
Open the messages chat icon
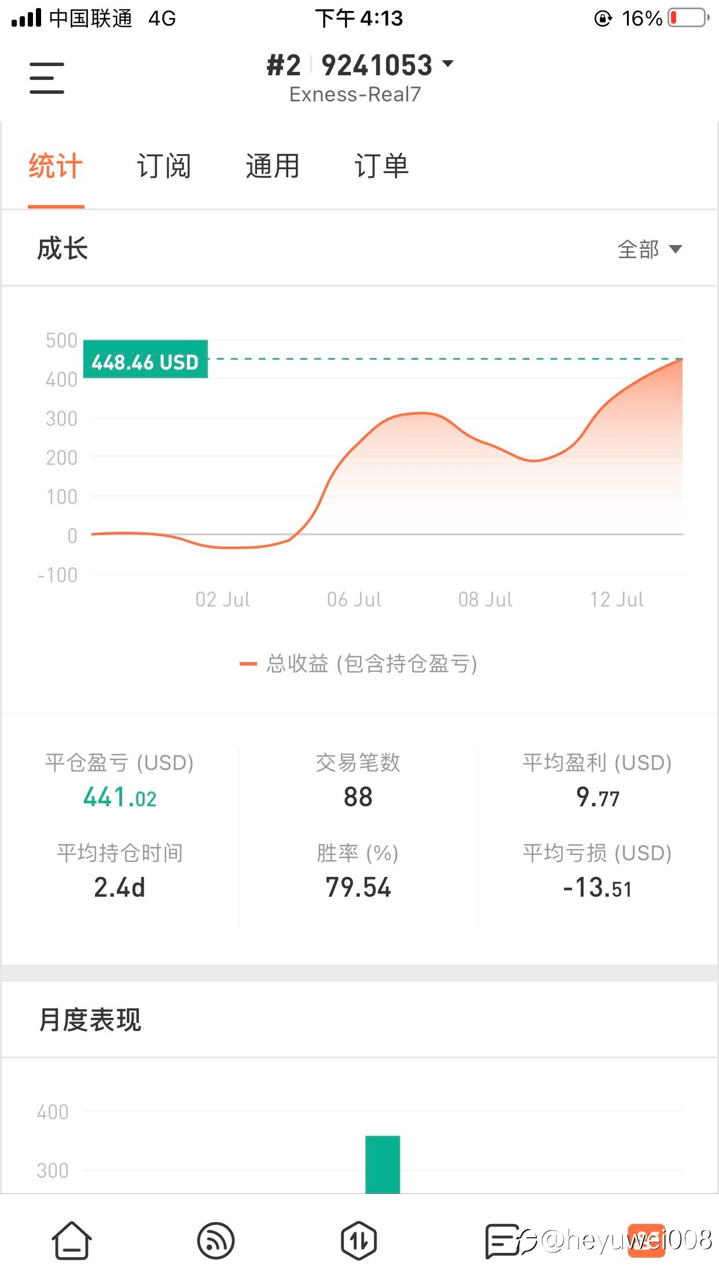(x=501, y=1241)
